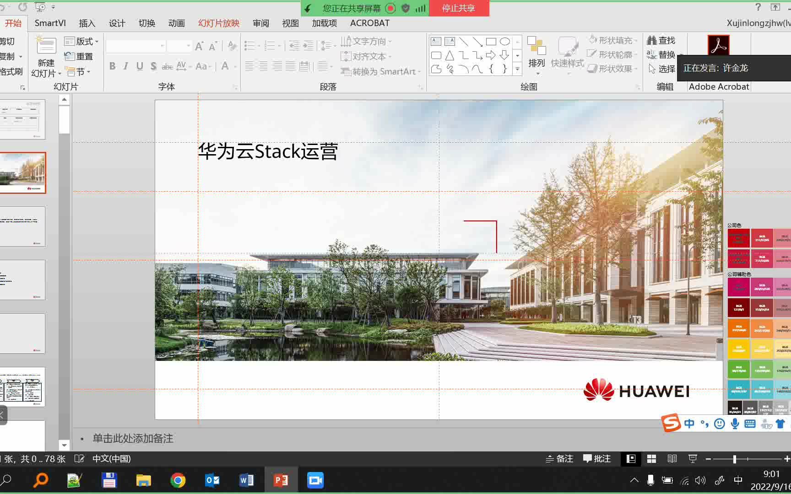The image size is (791, 494).
Task: Click Stop Sharing (停止共享) button
Action: 459,8
